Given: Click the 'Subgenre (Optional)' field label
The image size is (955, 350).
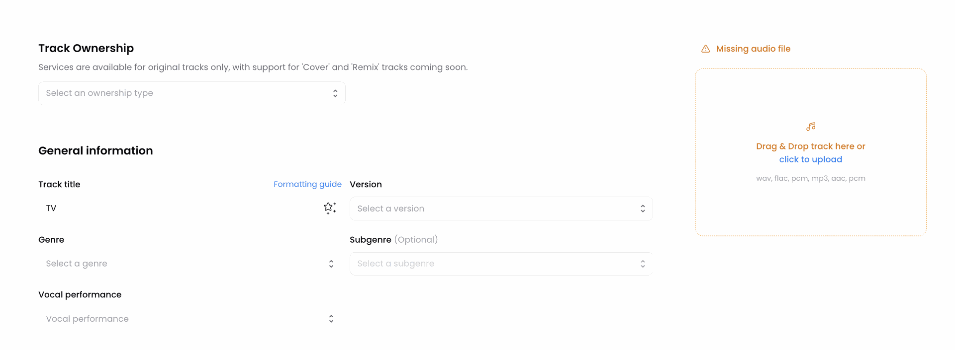Looking at the screenshot, I should (393, 240).
